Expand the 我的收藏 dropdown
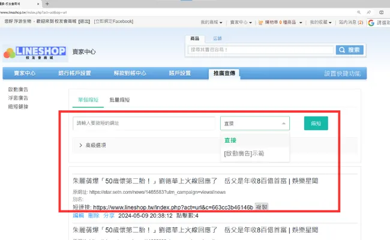Viewport: 390px width, 240px height. click(x=320, y=22)
